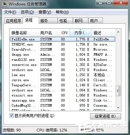The image size is (130, 135).
Task: Select the TPHKSVC.exe process
Action: pyautogui.click(x=62, y=44)
